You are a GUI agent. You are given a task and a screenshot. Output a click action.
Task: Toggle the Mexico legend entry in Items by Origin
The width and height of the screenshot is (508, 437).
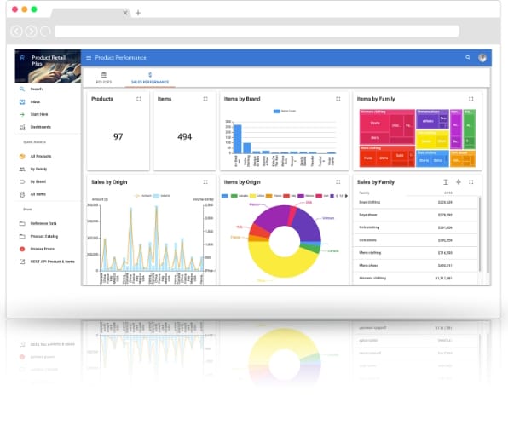306,196
